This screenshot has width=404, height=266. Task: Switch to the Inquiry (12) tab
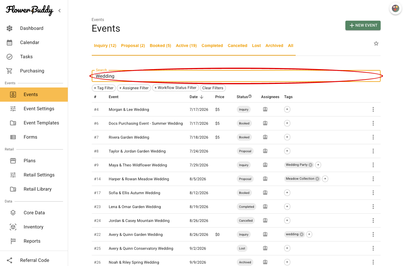[105, 46]
